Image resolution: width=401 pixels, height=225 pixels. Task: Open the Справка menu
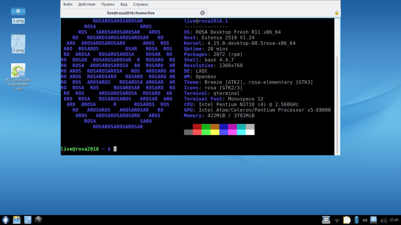coord(141,4)
